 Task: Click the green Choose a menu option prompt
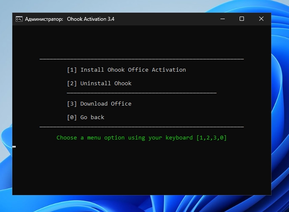pos(141,137)
